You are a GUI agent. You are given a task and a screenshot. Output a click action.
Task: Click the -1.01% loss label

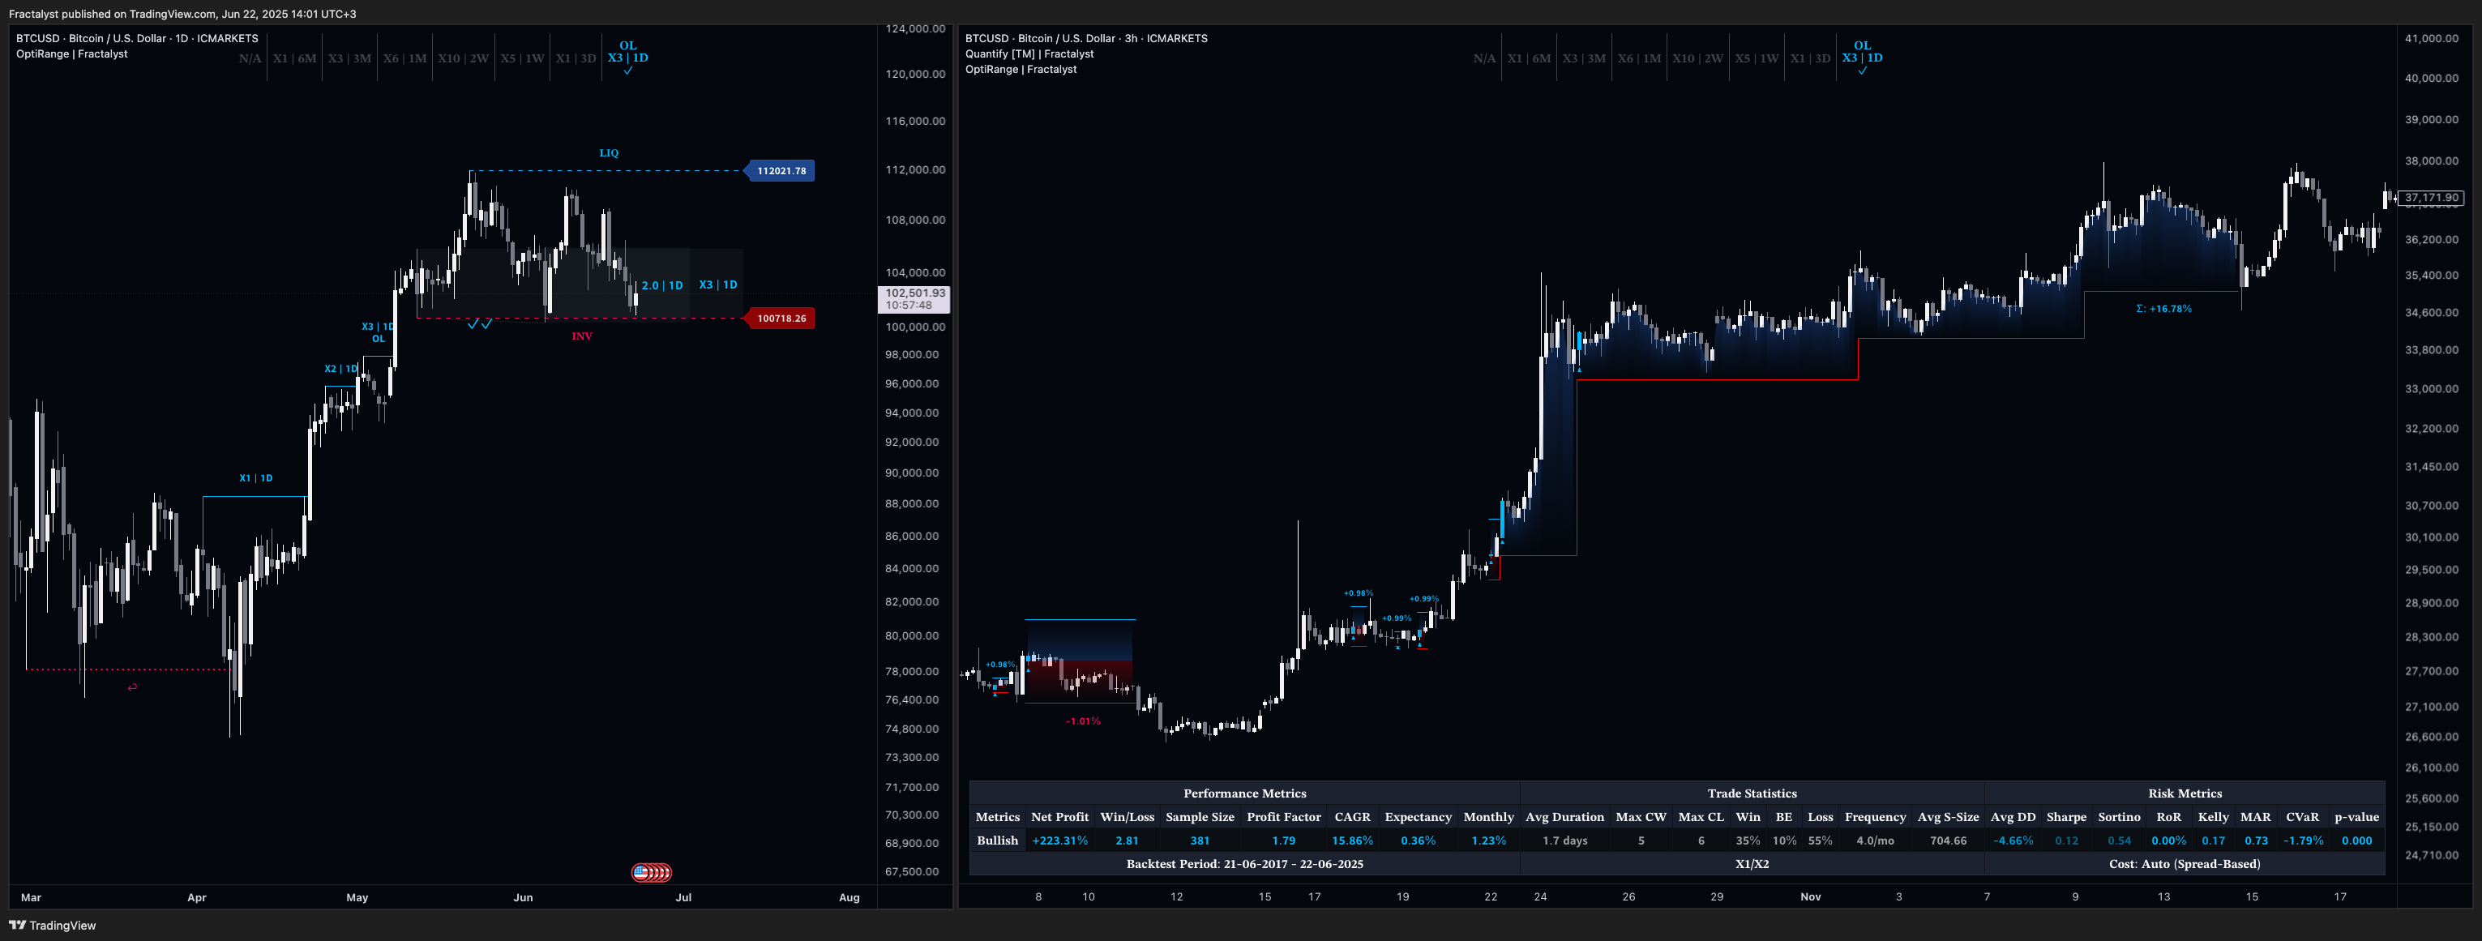1083,721
